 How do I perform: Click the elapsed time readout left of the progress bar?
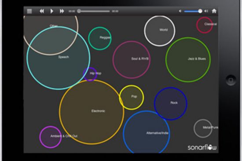(x=72, y=11)
